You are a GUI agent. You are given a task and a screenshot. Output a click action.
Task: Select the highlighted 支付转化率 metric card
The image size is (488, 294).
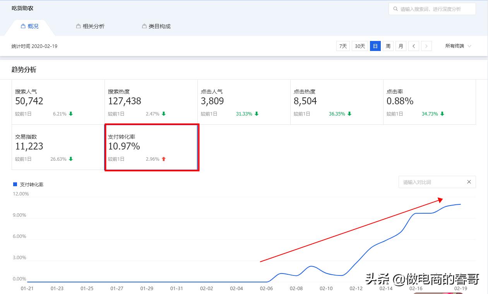(x=152, y=147)
